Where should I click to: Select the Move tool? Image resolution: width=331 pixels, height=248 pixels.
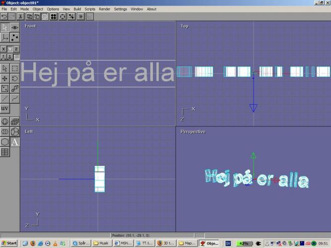[x=5, y=78]
